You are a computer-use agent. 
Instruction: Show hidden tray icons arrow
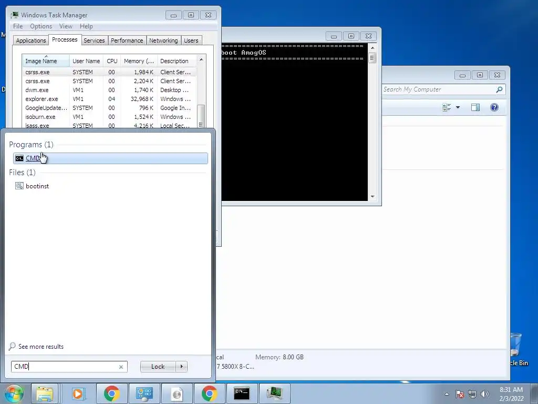point(447,394)
